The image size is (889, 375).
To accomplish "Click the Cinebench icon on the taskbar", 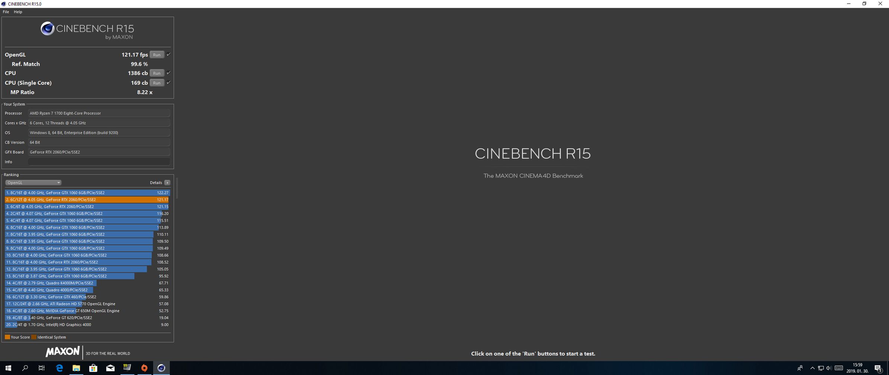I will [x=161, y=368].
